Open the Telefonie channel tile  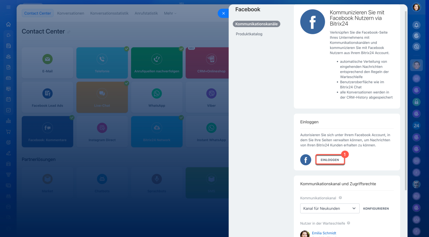102,63
